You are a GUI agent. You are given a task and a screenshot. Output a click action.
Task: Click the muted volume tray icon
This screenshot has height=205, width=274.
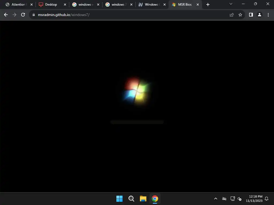239,199
